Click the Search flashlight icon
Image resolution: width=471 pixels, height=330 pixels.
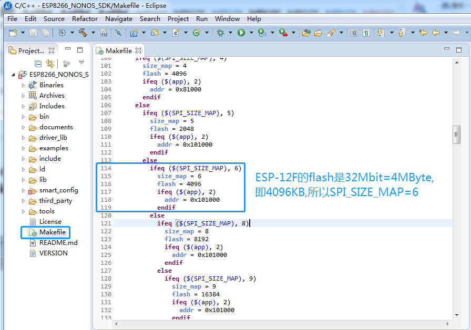[x=331, y=33]
